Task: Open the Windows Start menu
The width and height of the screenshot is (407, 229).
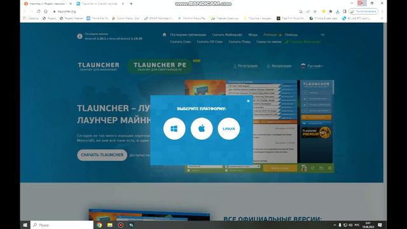Action: pyautogui.click(x=25, y=225)
